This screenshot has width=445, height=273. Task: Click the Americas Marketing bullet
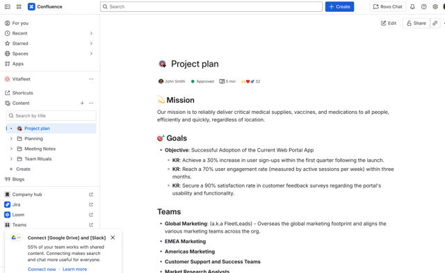[x=190, y=251]
